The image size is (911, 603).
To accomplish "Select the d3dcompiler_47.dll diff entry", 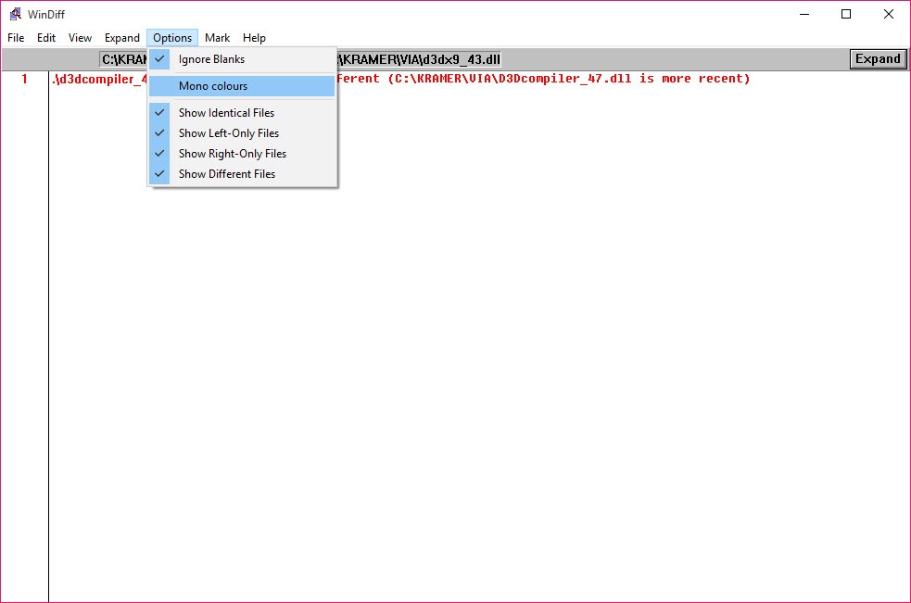I will pos(96,79).
